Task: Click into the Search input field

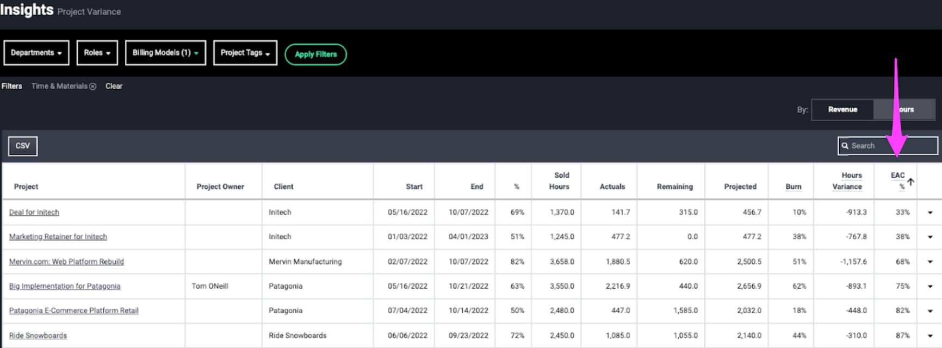Action: click(892, 146)
